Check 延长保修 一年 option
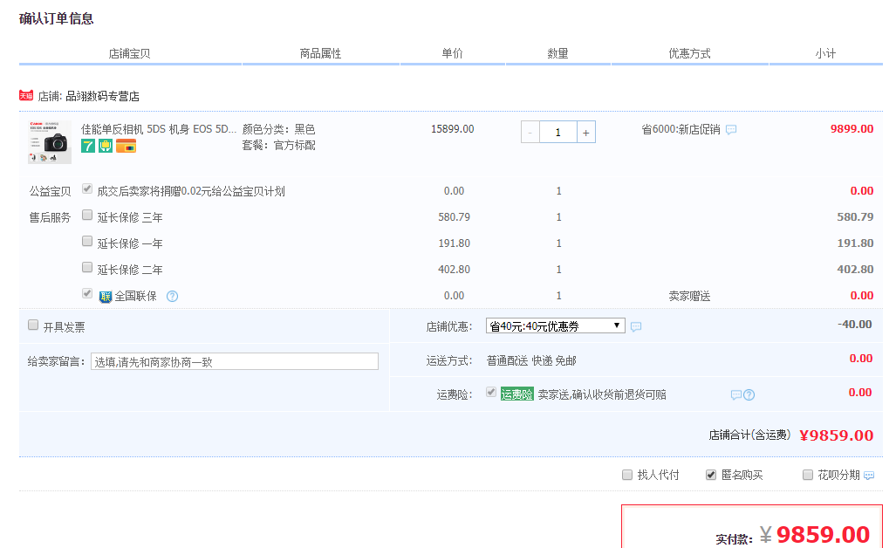 coord(87,241)
